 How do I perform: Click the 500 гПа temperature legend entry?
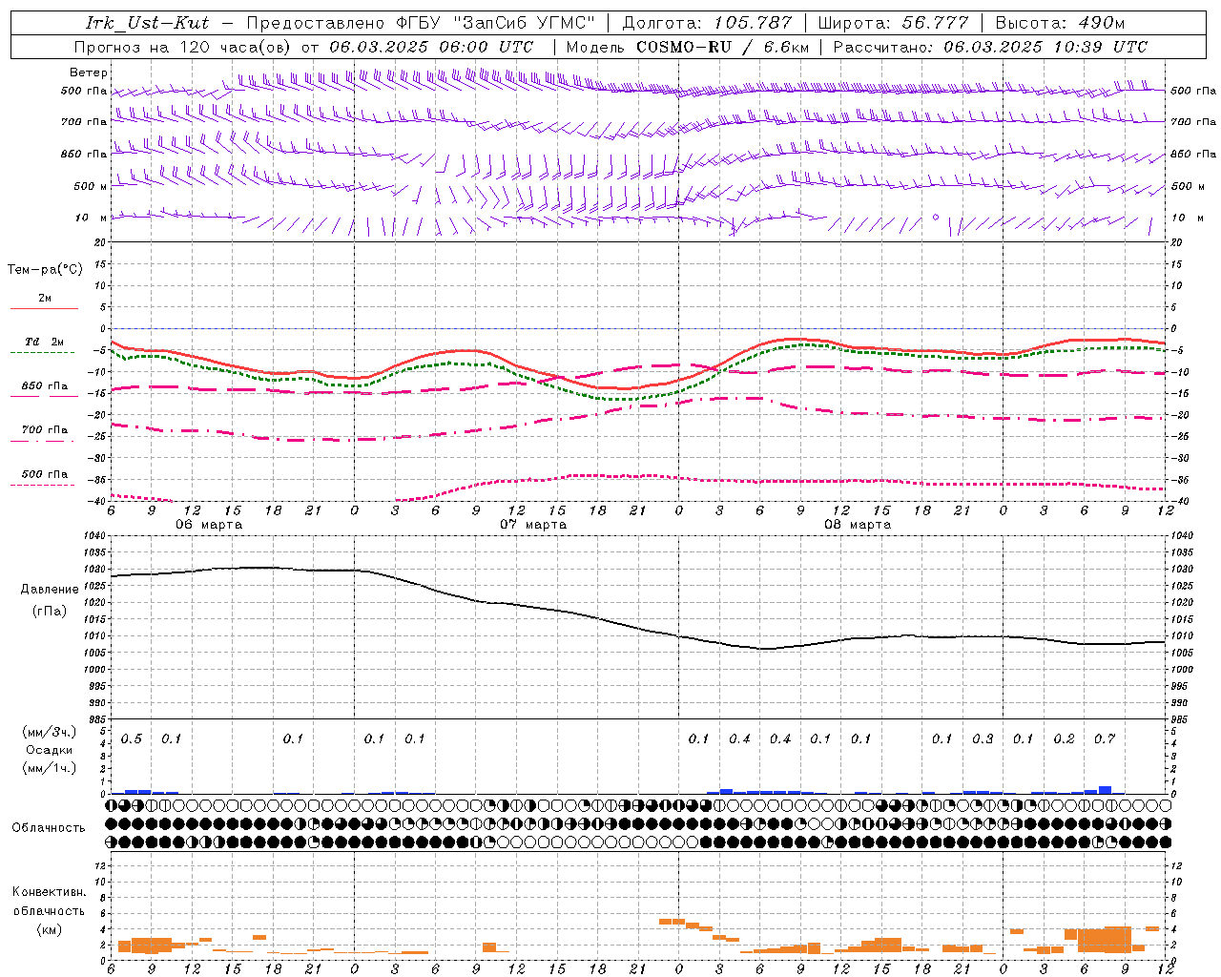click(x=45, y=474)
